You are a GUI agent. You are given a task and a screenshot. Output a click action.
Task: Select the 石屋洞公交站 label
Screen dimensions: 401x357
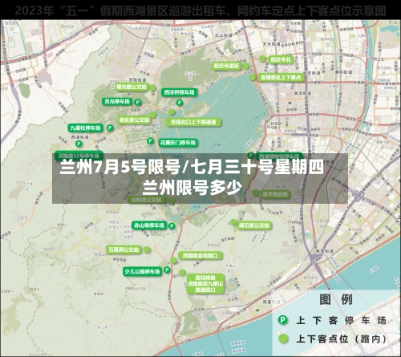click(124, 249)
